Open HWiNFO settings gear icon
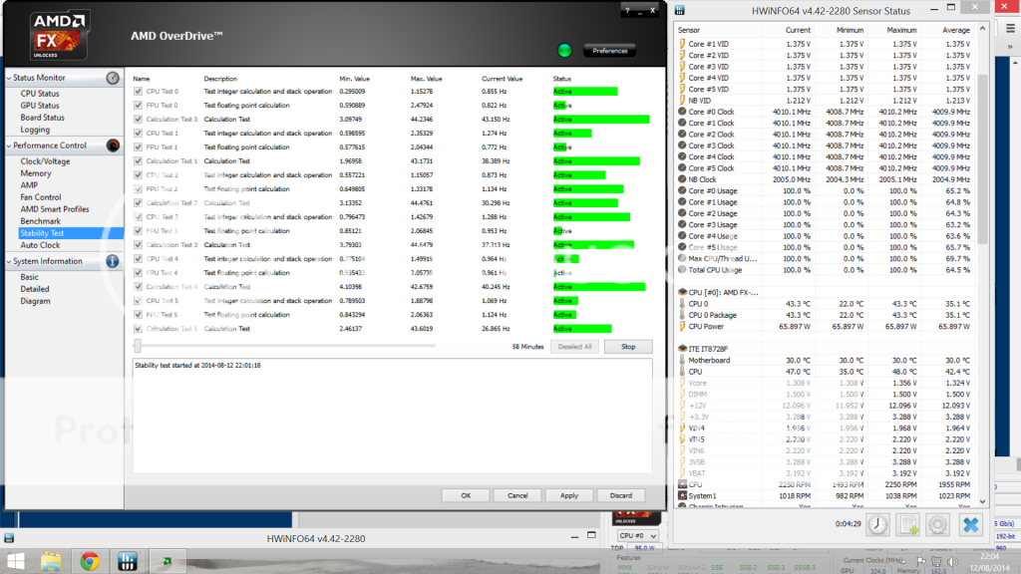 coord(937,524)
